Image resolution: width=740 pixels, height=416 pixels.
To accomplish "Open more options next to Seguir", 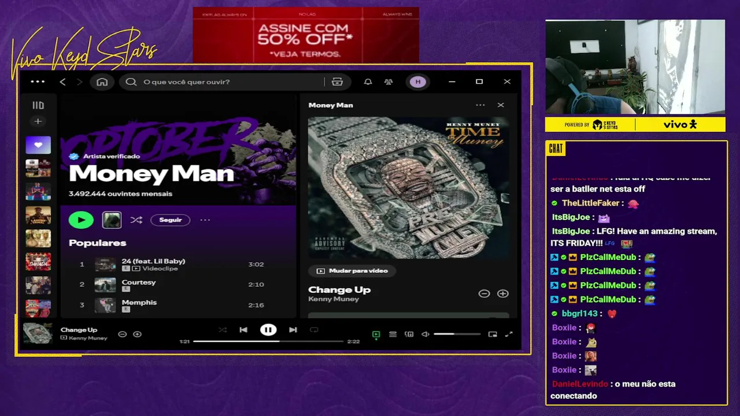I will tap(205, 220).
